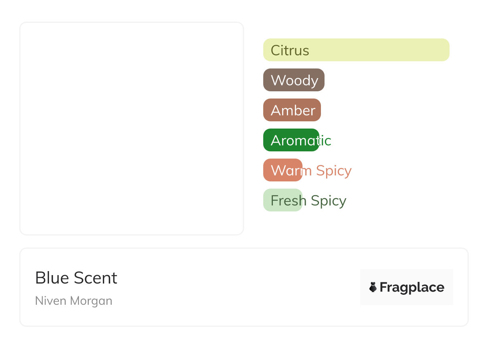The image size is (488, 346).
Task: Click the Amber text label
Action: tap(293, 111)
